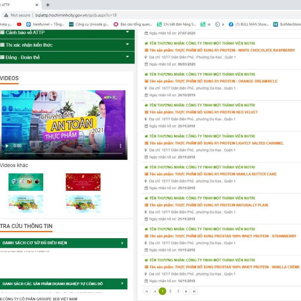The width and height of the screenshot is (301, 301).
Task: Open the bottom-right fruit video thumbnail
Action: 83,204
